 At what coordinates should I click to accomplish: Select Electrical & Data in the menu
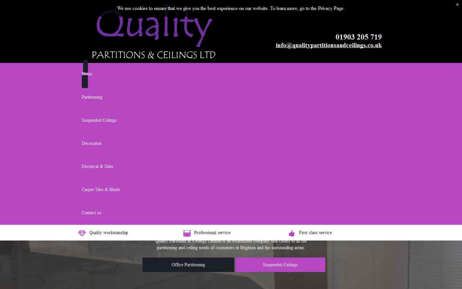(97, 166)
